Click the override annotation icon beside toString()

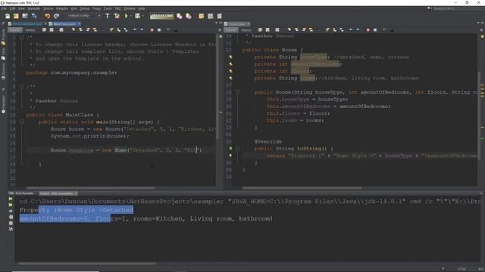click(x=230, y=149)
